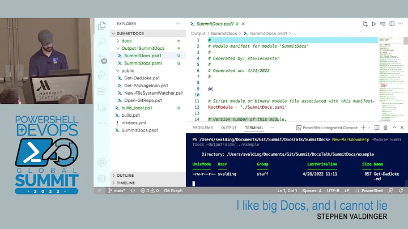Open mkdocs.yml file
The height and width of the screenshot is (229, 408).
(x=148, y=123)
